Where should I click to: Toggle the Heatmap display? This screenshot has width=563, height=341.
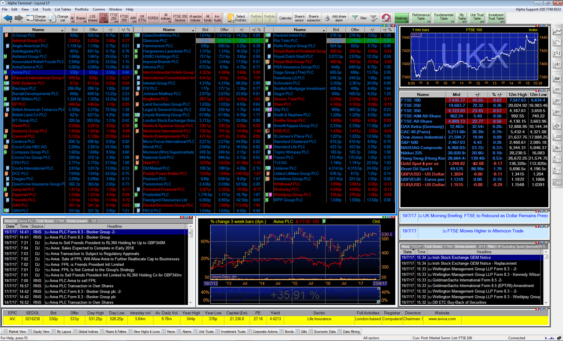pos(401,17)
